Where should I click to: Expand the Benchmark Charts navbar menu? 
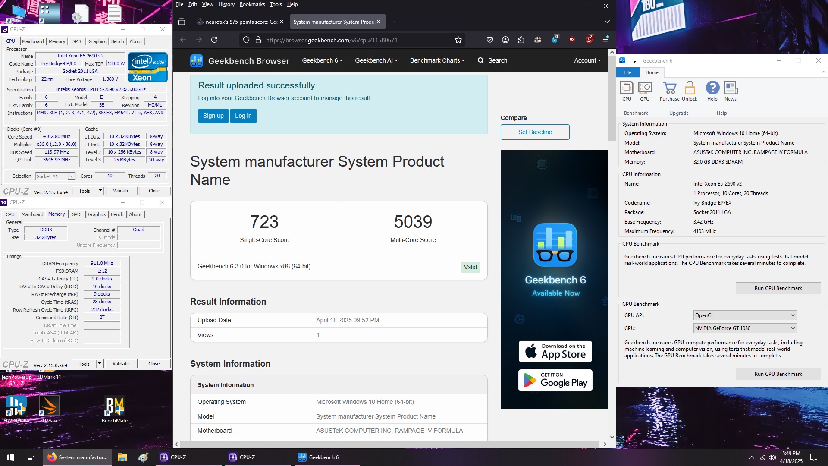tap(437, 60)
